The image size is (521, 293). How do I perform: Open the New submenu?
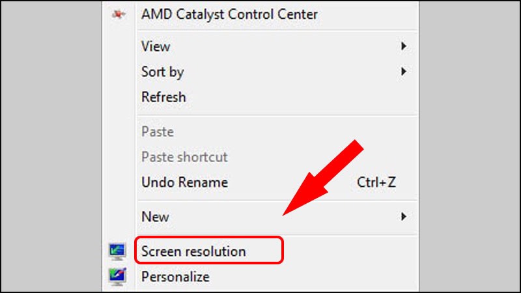(155, 217)
